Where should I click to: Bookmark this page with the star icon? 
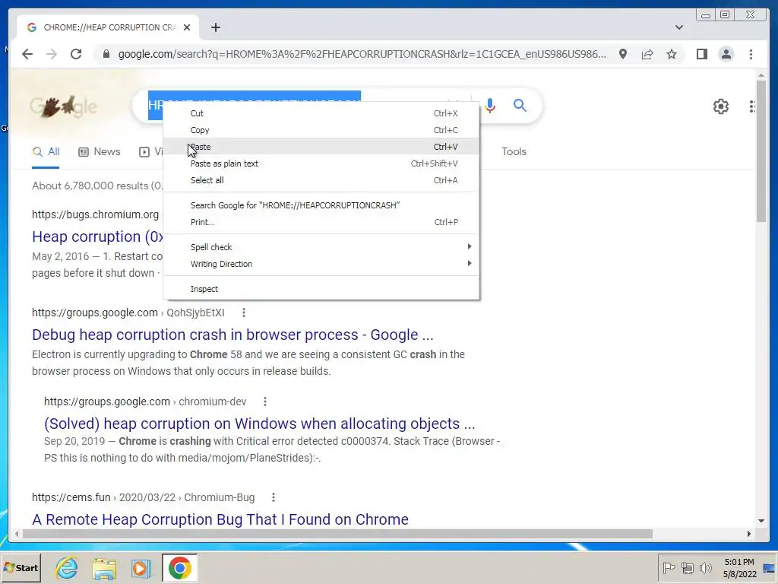coord(672,54)
